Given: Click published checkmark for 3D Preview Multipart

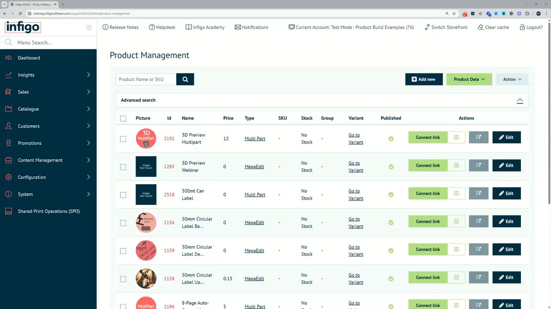Looking at the screenshot, I should click(x=391, y=139).
